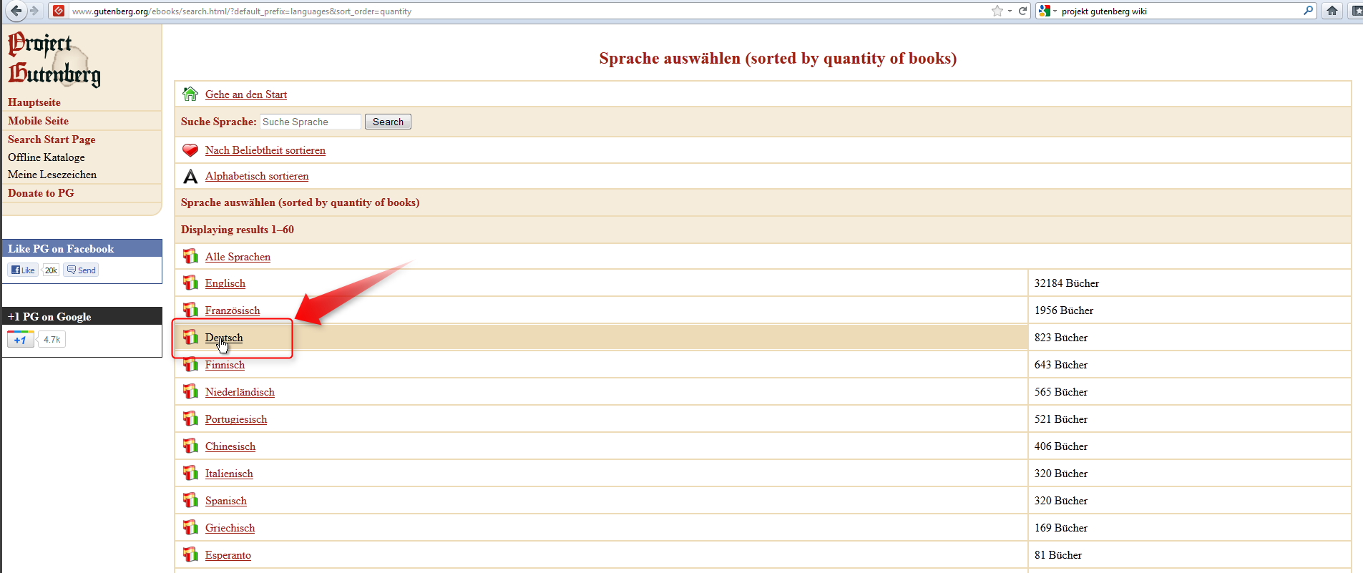Viewport: 1363px width, 573px height.
Task: Click the book icon beside Portugiesisch
Action: click(x=190, y=418)
